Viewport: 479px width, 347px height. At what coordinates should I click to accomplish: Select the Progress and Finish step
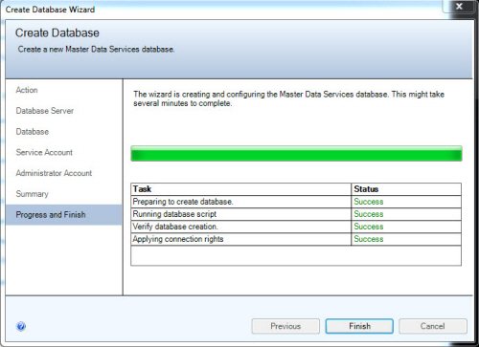pos(64,215)
